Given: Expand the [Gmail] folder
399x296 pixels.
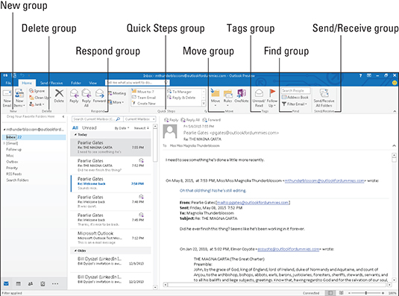Looking at the screenshot, I should 4,143.
